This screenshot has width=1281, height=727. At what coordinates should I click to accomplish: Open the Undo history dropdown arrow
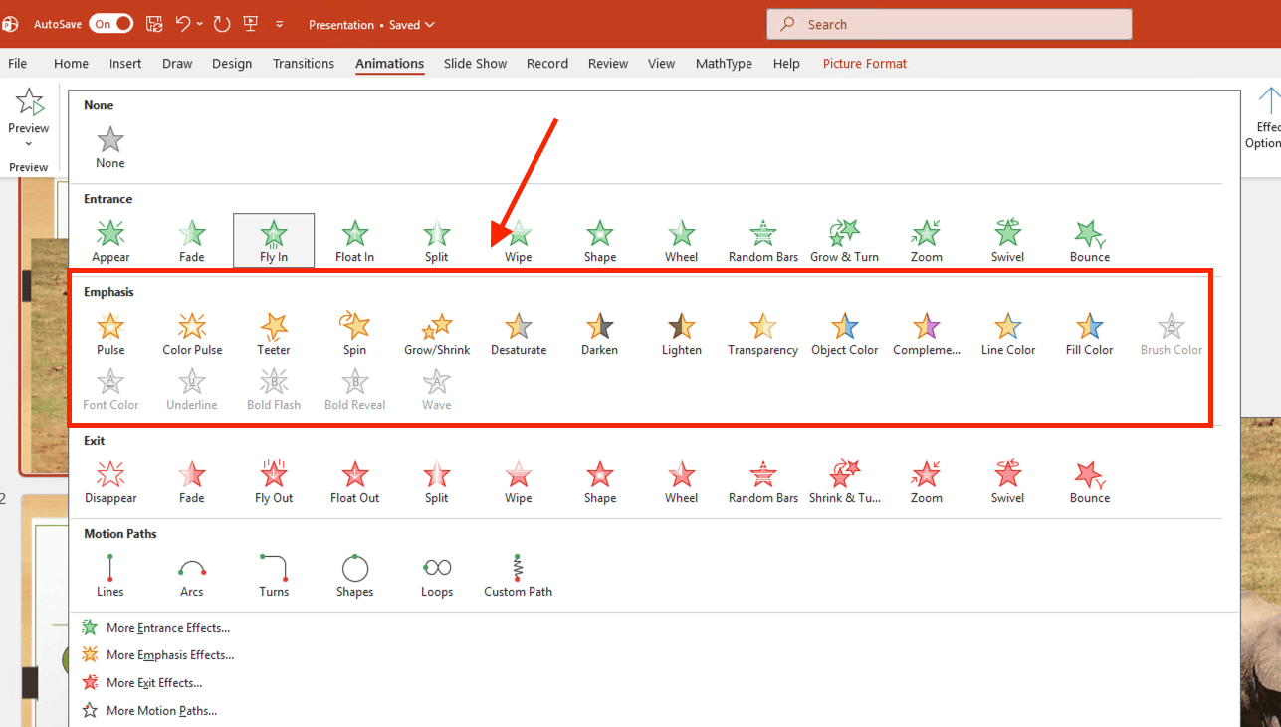pyautogui.click(x=200, y=24)
